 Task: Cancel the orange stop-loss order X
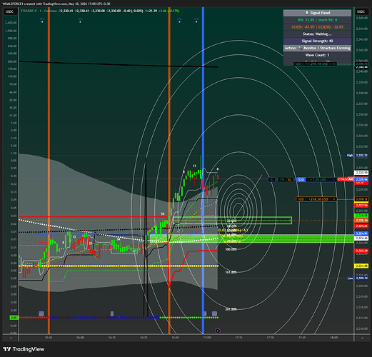point(334,199)
